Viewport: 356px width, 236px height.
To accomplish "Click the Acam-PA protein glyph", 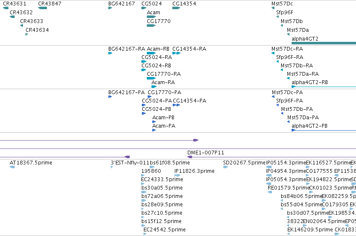I will click(x=154, y=130).
